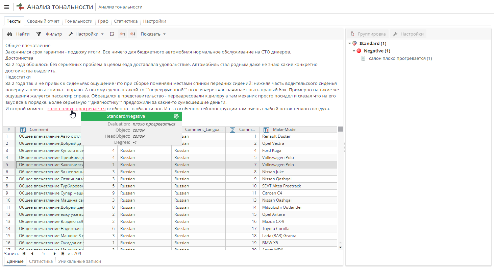The width and height of the screenshot is (494, 275).
Task: Open the top Статистика tab
Action: click(x=126, y=21)
